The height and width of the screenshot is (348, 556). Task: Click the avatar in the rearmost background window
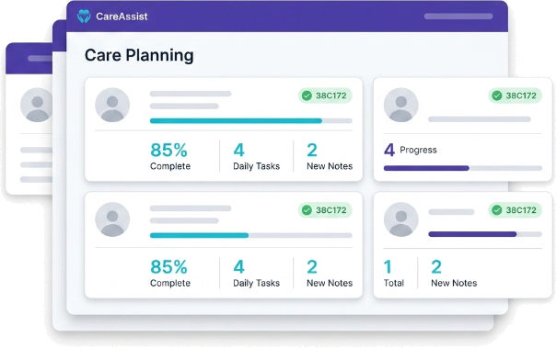pyautogui.click(x=37, y=105)
